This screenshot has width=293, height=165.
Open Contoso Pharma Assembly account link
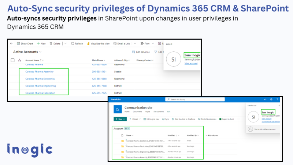pos(40,71)
